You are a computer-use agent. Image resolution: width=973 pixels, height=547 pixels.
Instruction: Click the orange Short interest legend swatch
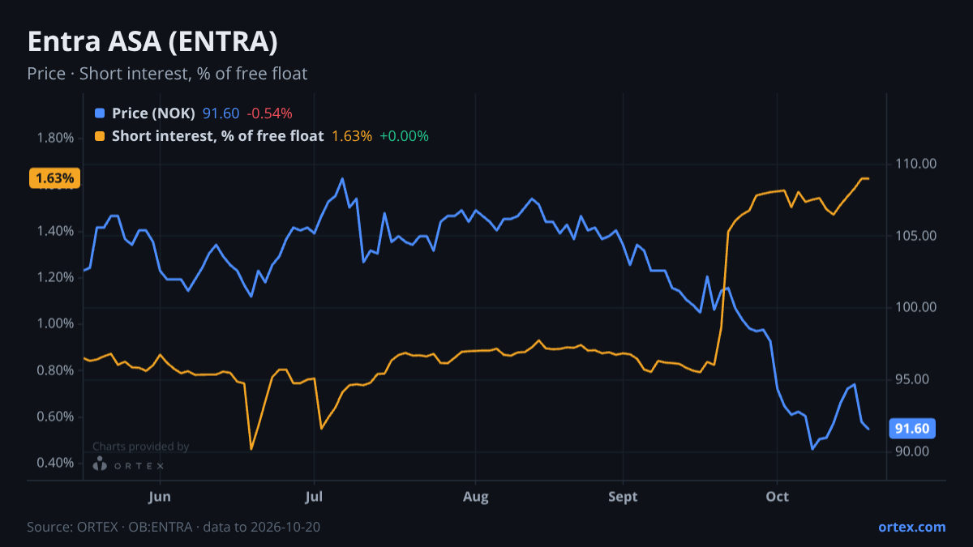coord(100,136)
